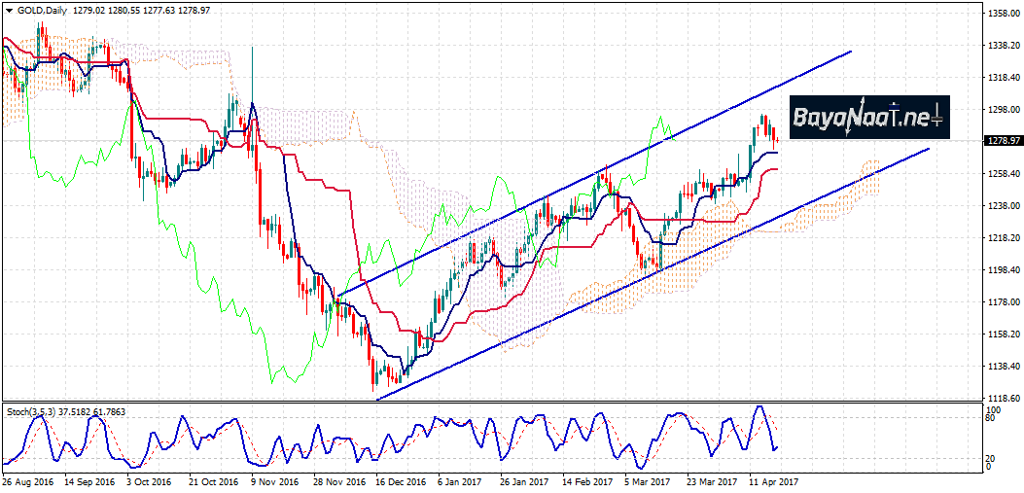Image resolution: width=1024 pixels, height=493 pixels.
Task: Click the 9 Nov 2016 date label
Action: (275, 481)
